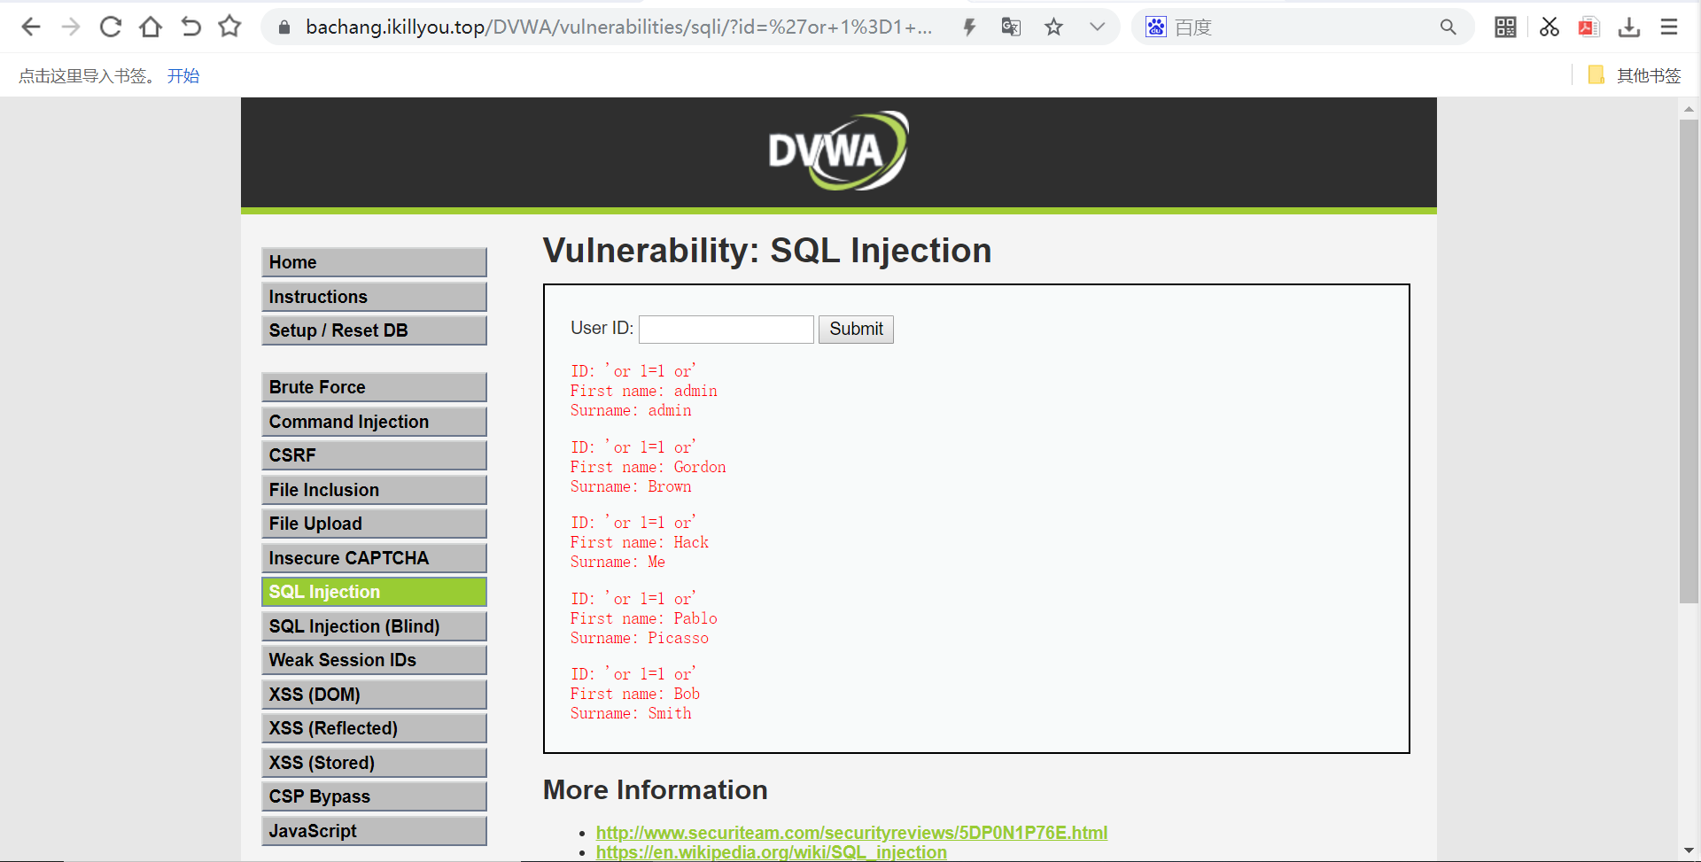Image resolution: width=1701 pixels, height=862 pixels.
Task: Open Setup / Reset DB page
Action: point(374,330)
